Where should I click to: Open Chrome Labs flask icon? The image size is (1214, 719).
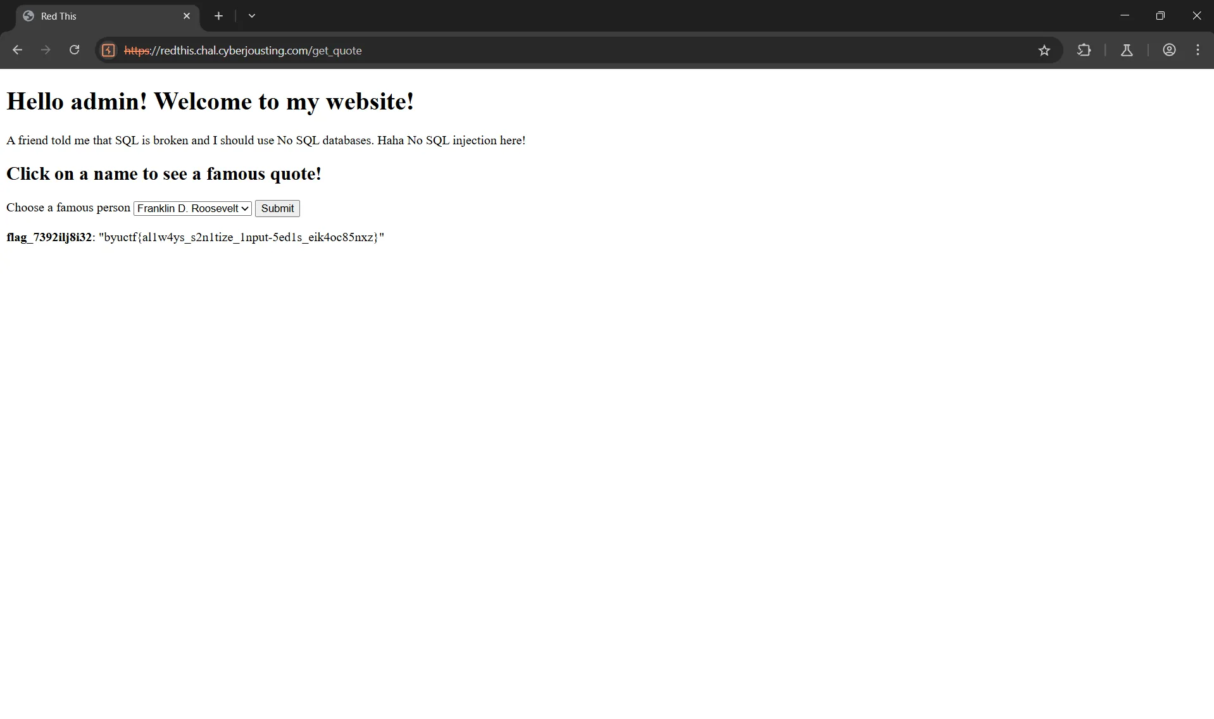tap(1127, 50)
